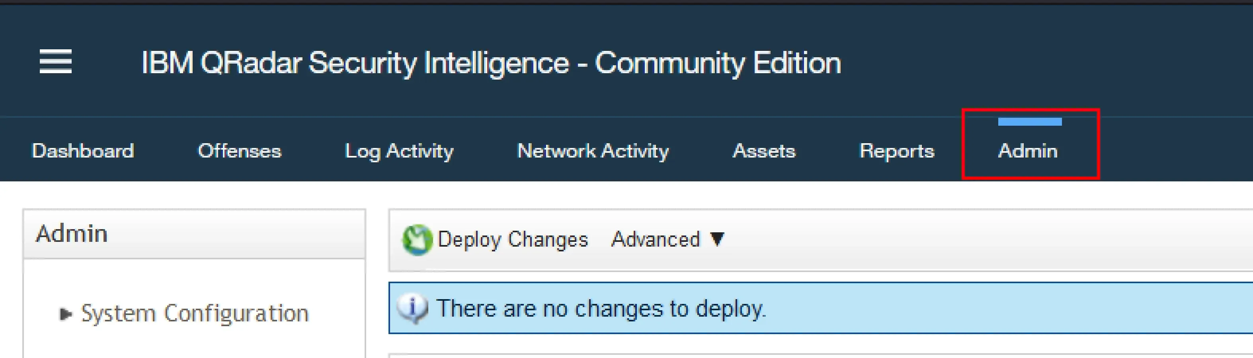Click the Admin tab
The height and width of the screenshot is (358, 1253).
click(x=1027, y=151)
